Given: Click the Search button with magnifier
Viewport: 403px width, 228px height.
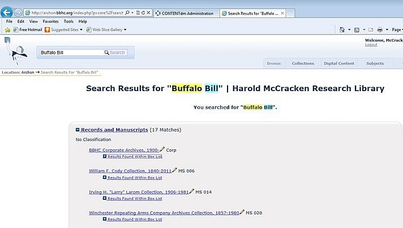Looking at the screenshot, I should click(x=115, y=53).
